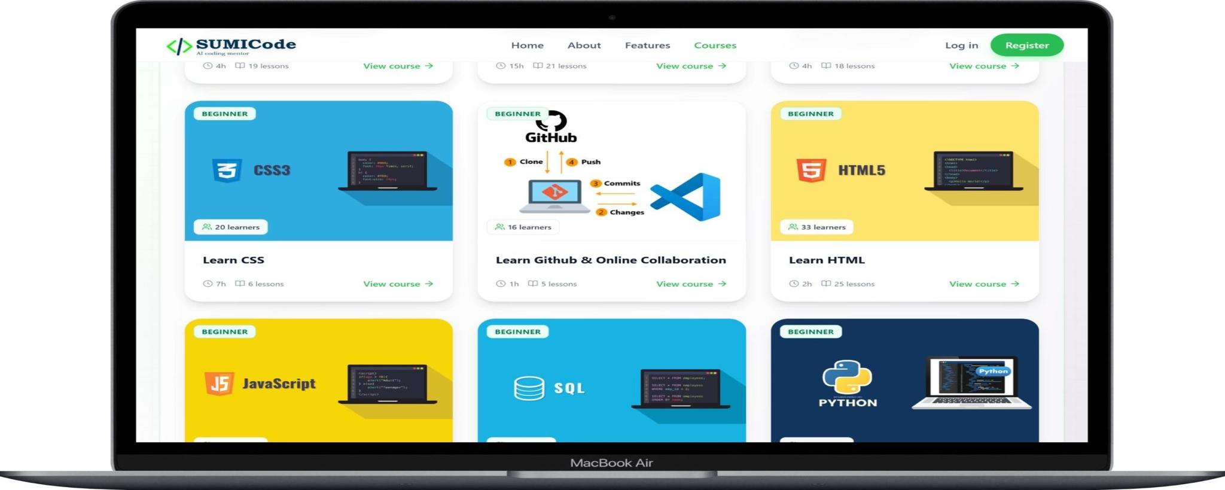The image size is (1225, 490).
Task: View course link beside 19 lessons
Action: click(398, 66)
